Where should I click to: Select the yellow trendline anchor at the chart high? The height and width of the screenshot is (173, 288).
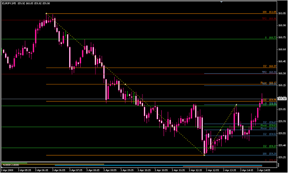pos(46,13)
